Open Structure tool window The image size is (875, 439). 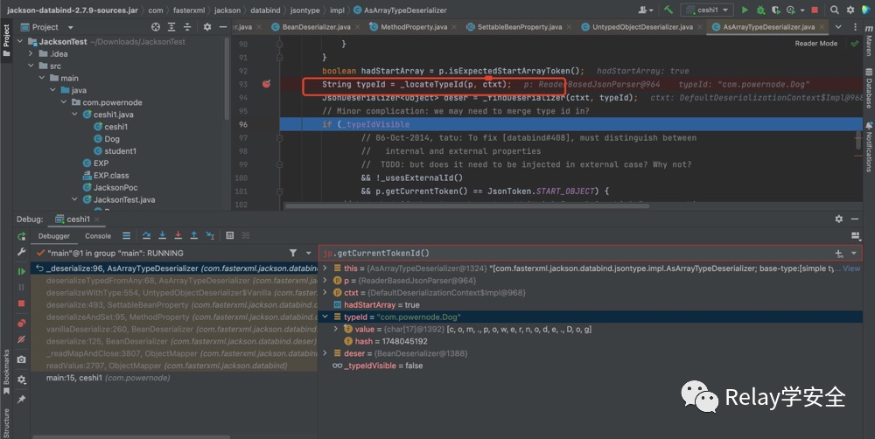(x=6, y=422)
